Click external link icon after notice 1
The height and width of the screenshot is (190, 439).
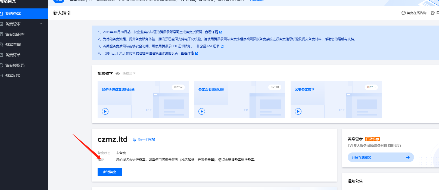point(221,32)
